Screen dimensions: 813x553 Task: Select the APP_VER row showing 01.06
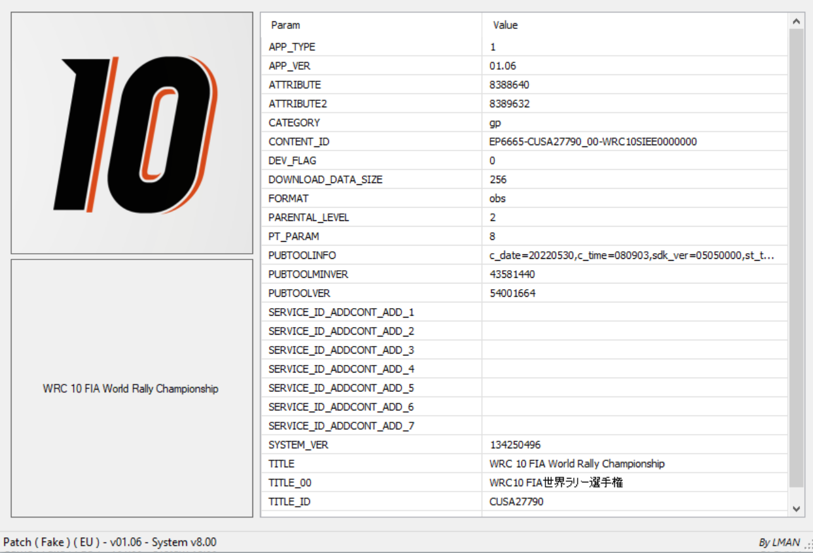point(379,66)
